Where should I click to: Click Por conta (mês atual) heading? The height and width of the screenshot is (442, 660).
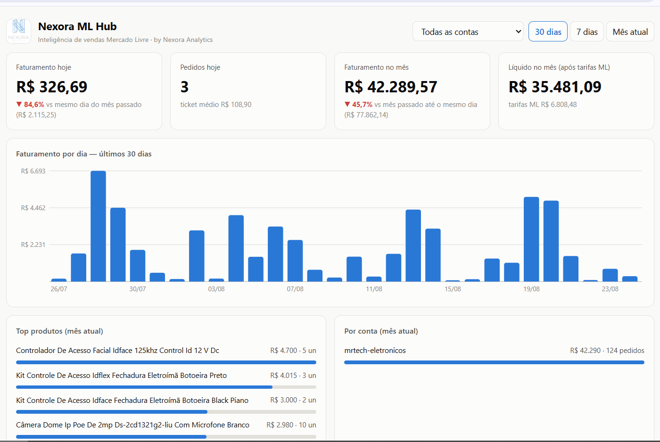click(381, 331)
